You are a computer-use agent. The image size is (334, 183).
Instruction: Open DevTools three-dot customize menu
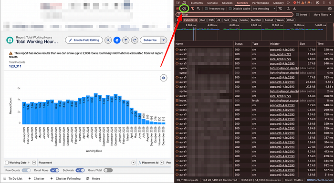pyautogui.click(x=324, y=3)
